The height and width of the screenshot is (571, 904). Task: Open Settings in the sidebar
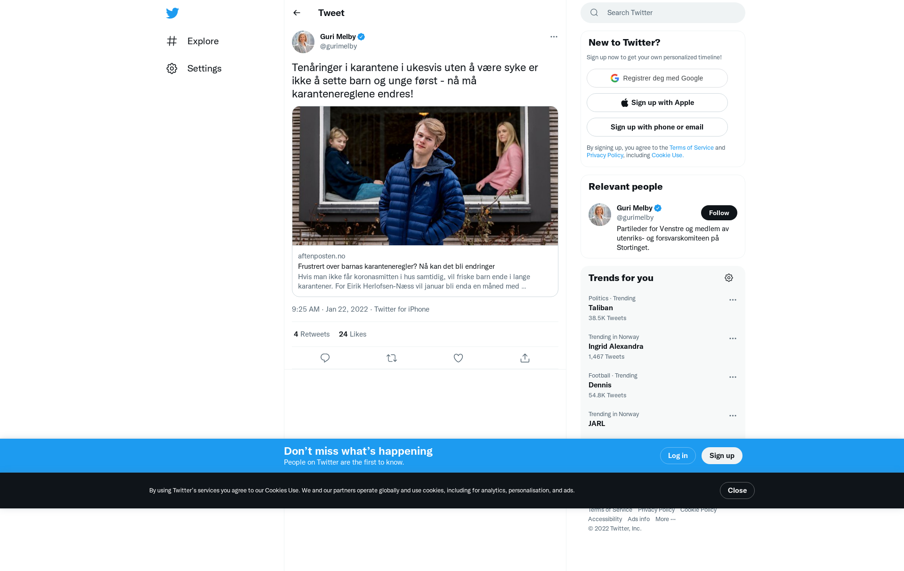click(194, 68)
